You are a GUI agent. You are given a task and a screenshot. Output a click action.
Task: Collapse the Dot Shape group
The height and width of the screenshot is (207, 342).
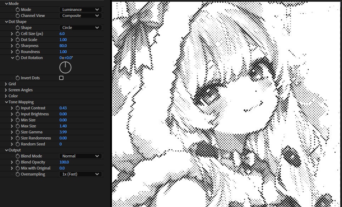(6, 22)
